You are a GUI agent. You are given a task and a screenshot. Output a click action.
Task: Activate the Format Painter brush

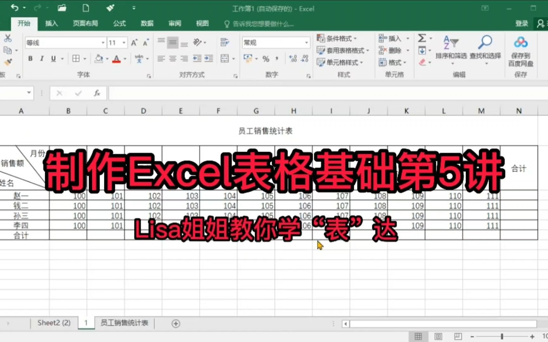[x=8, y=62]
